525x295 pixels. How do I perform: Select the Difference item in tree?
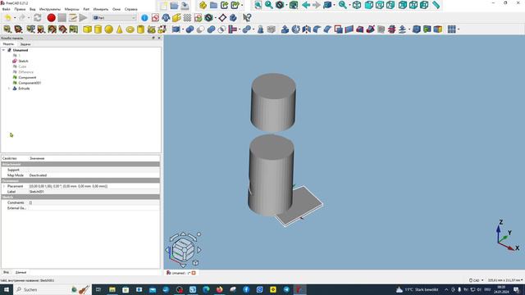pos(25,72)
